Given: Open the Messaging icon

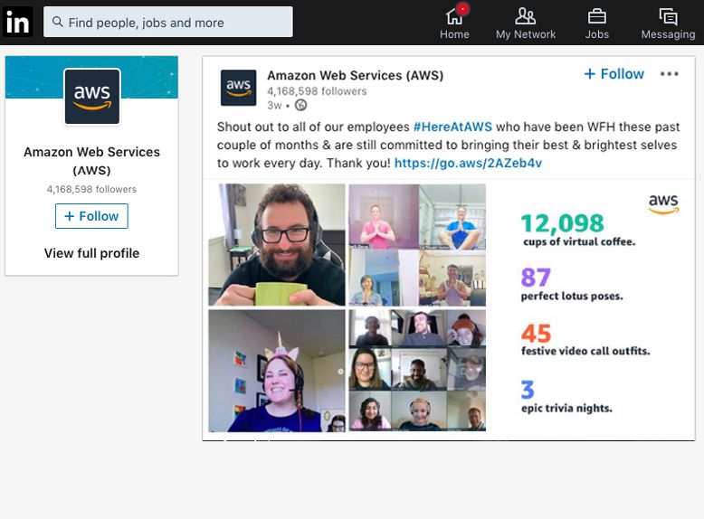Looking at the screenshot, I should (668, 16).
